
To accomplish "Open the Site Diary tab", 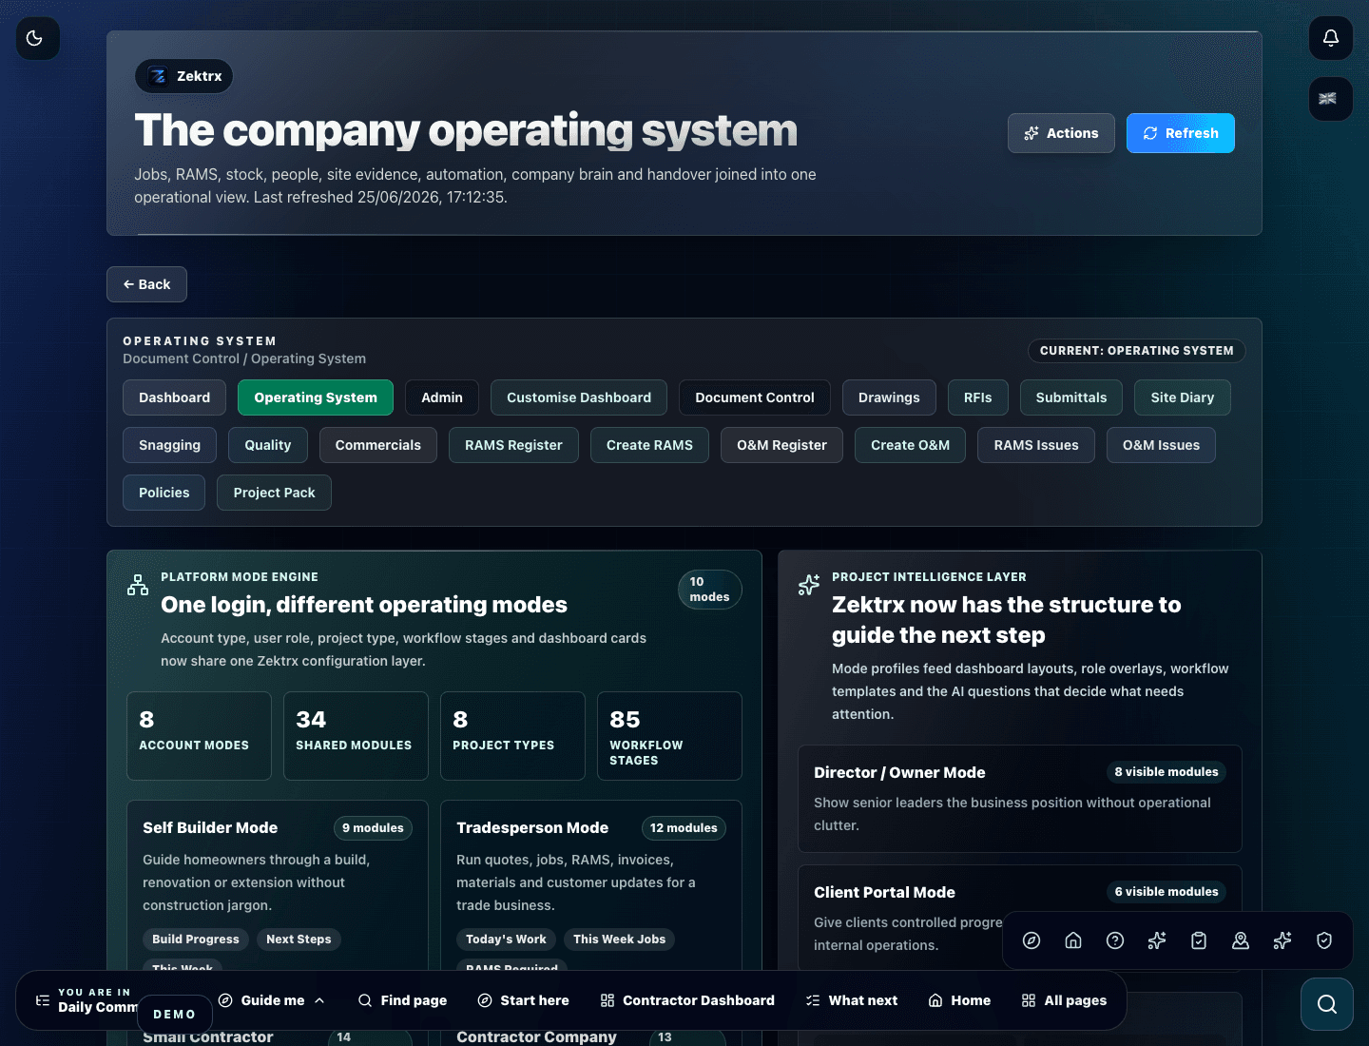I will click(1183, 397).
